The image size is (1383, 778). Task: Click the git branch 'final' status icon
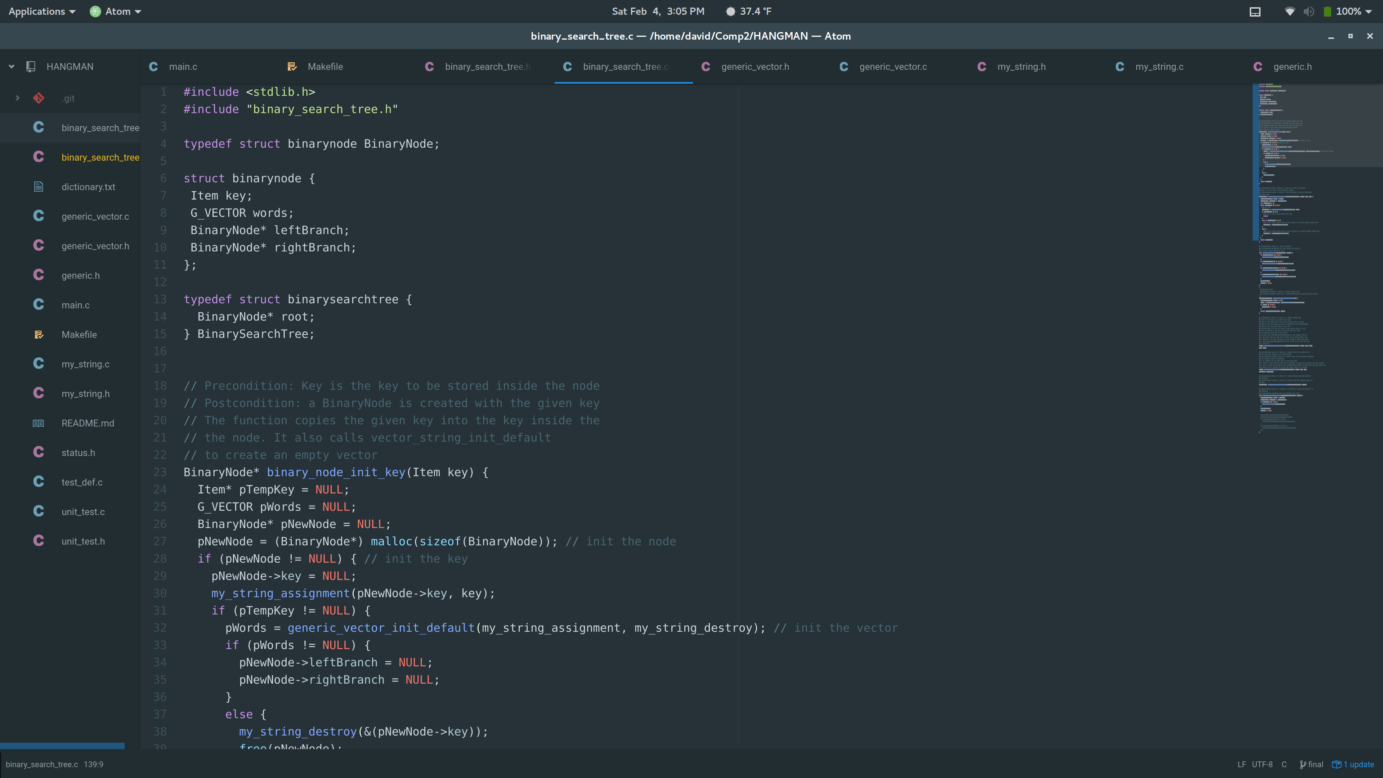(x=1303, y=765)
